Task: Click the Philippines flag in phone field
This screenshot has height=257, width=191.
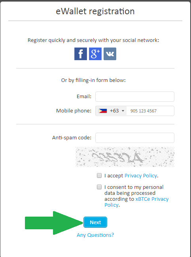Action: tap(103, 111)
